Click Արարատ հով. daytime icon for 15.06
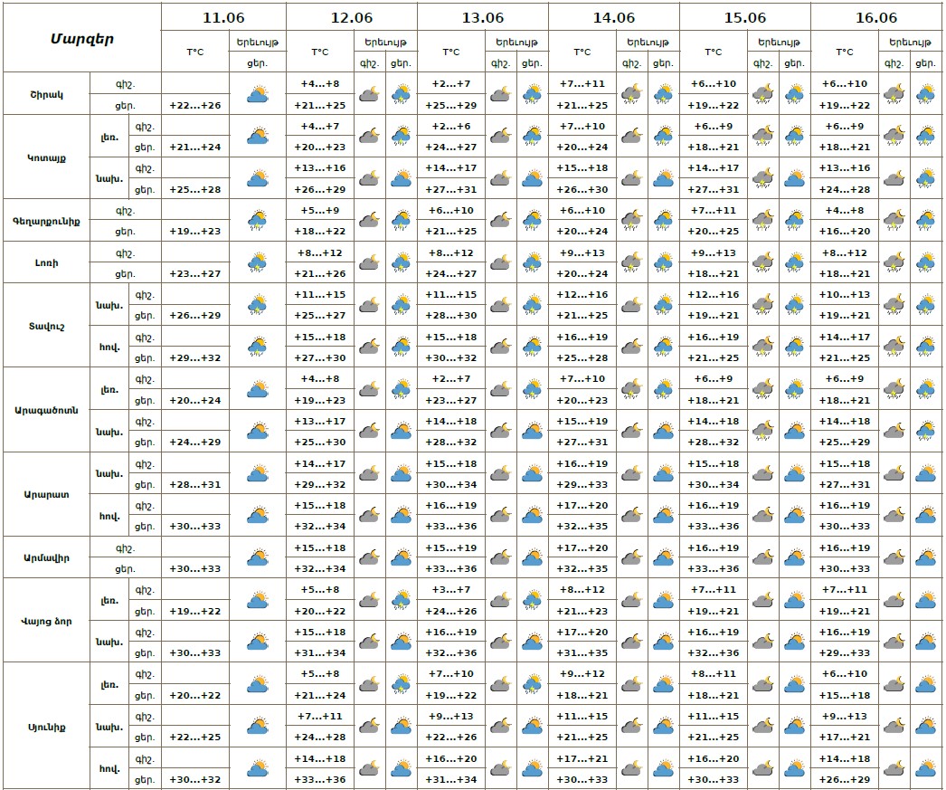The height and width of the screenshot is (790, 946). pos(795,515)
